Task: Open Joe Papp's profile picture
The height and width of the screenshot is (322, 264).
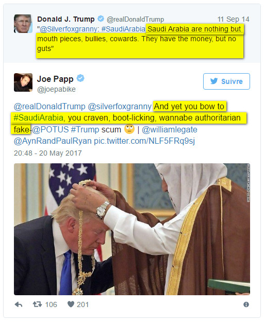Action: (x=23, y=82)
